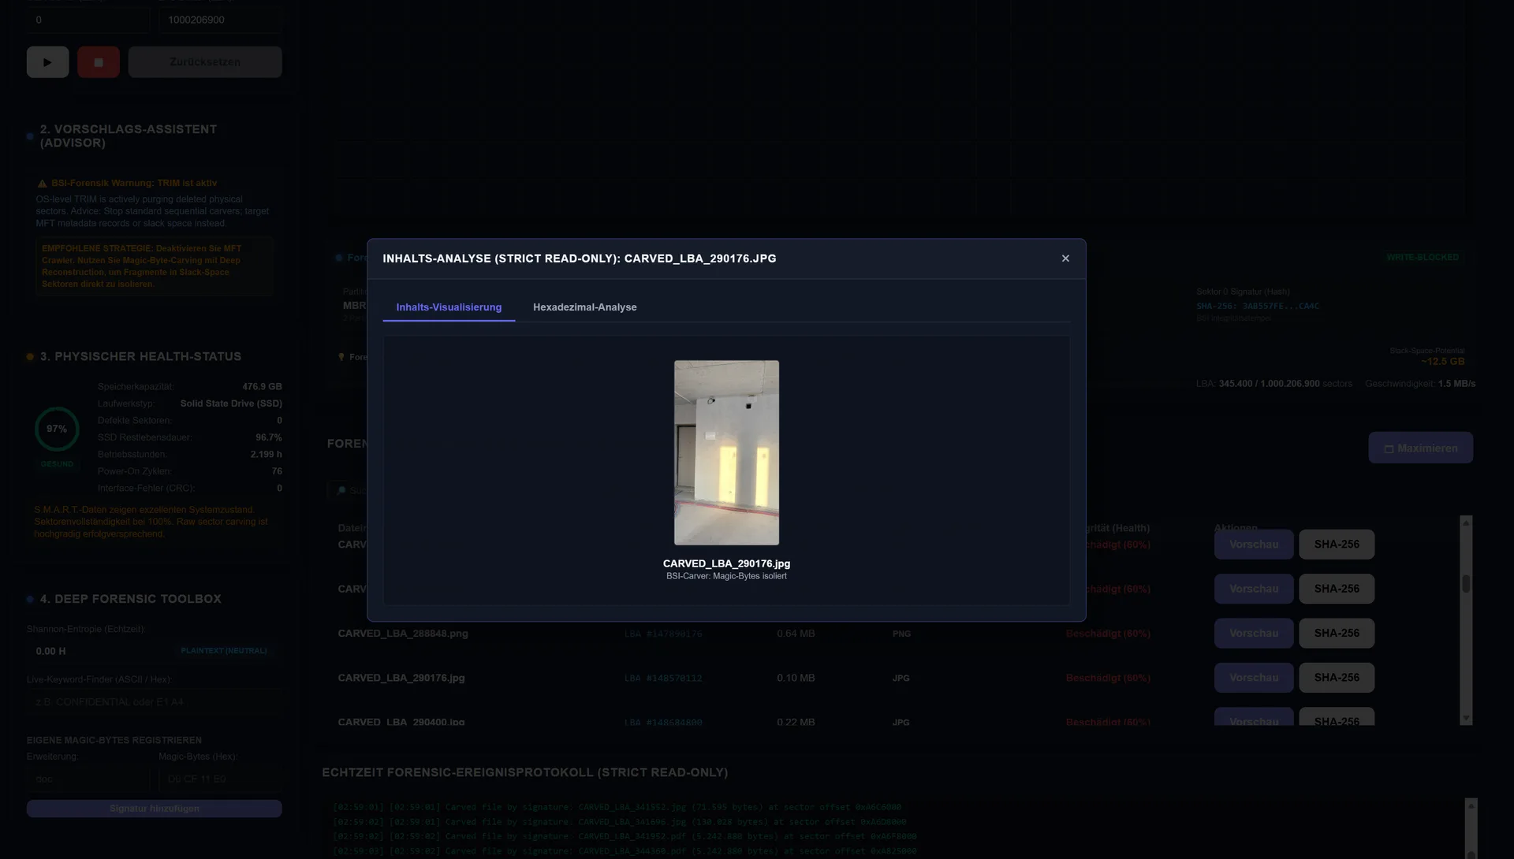Click the file table scrollbar thumb

point(1466,583)
